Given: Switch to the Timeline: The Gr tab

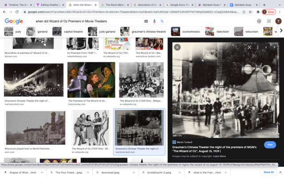Looking at the screenshot, I should click(18, 5).
